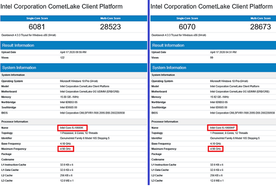276x186 pixels.
Task: Click Topology value in the i5-10600K result
Action: [79, 133]
